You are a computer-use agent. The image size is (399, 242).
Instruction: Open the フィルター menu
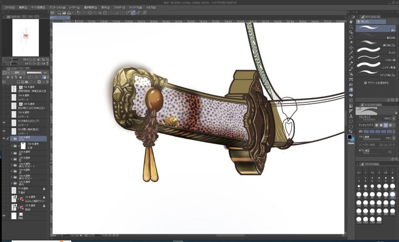point(119,7)
